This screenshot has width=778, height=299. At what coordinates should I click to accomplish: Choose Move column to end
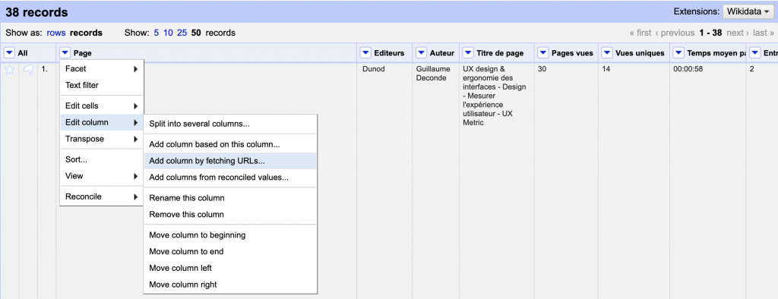click(230, 252)
